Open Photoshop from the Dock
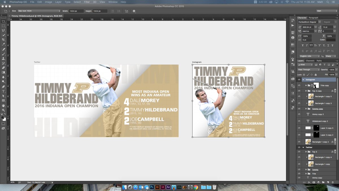 tap(152, 187)
